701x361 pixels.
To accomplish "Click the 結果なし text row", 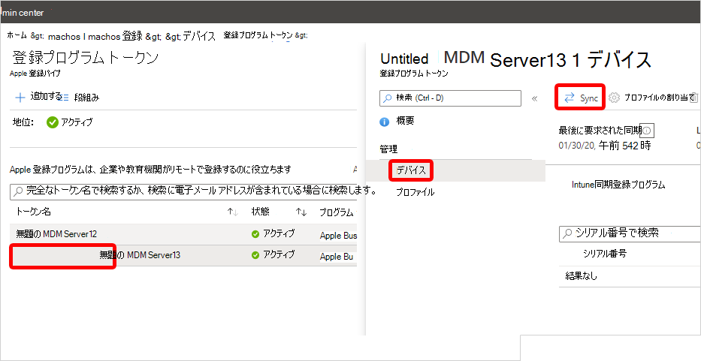I will coord(581,276).
